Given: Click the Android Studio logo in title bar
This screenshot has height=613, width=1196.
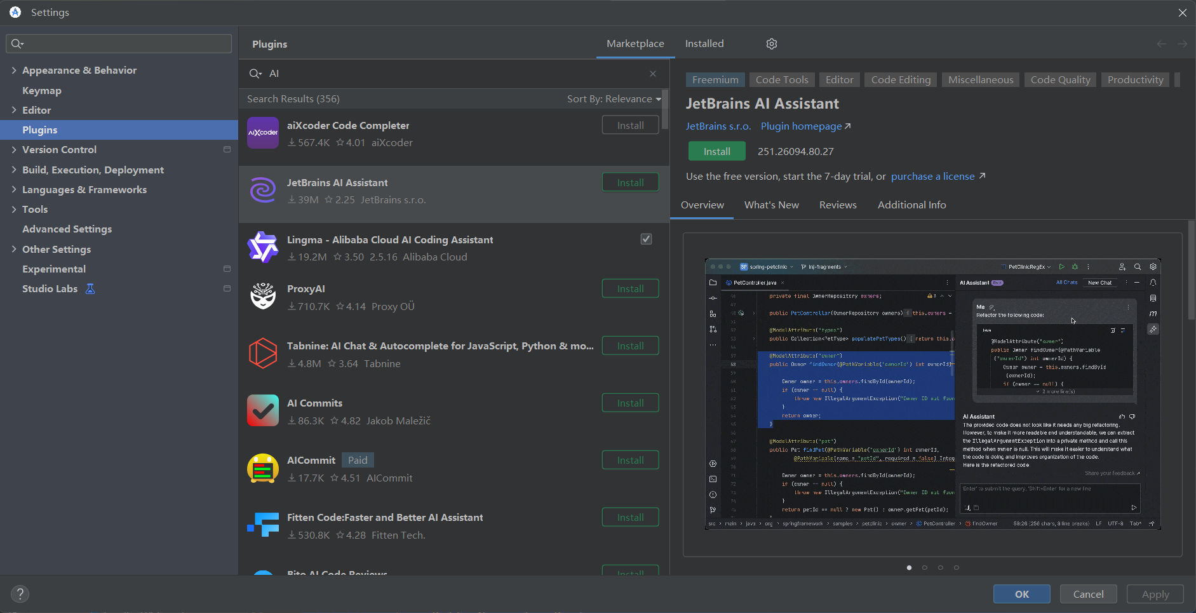Looking at the screenshot, I should 15,12.
